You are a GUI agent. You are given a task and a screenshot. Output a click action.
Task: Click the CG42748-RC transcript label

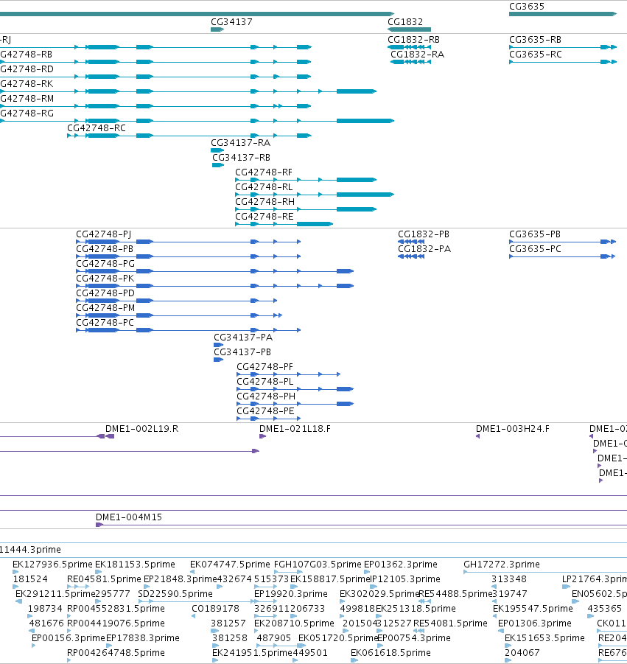pos(97,128)
